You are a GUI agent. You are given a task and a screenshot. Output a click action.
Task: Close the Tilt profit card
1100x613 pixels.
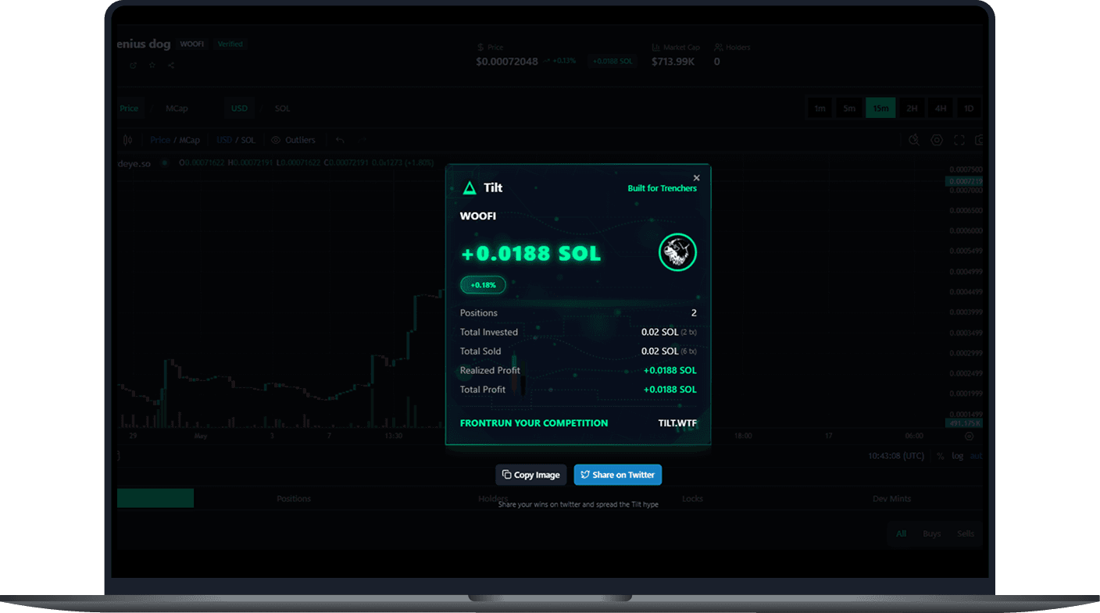pyautogui.click(x=696, y=177)
